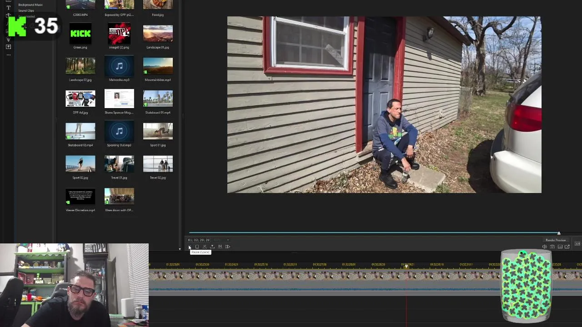Select the Skateboard 01.mp4 clip

[x=158, y=99]
